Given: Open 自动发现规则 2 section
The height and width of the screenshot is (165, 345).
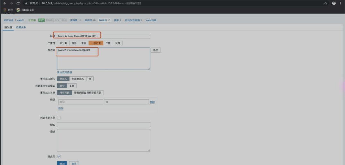Looking at the screenshot, I should (x=133, y=20).
